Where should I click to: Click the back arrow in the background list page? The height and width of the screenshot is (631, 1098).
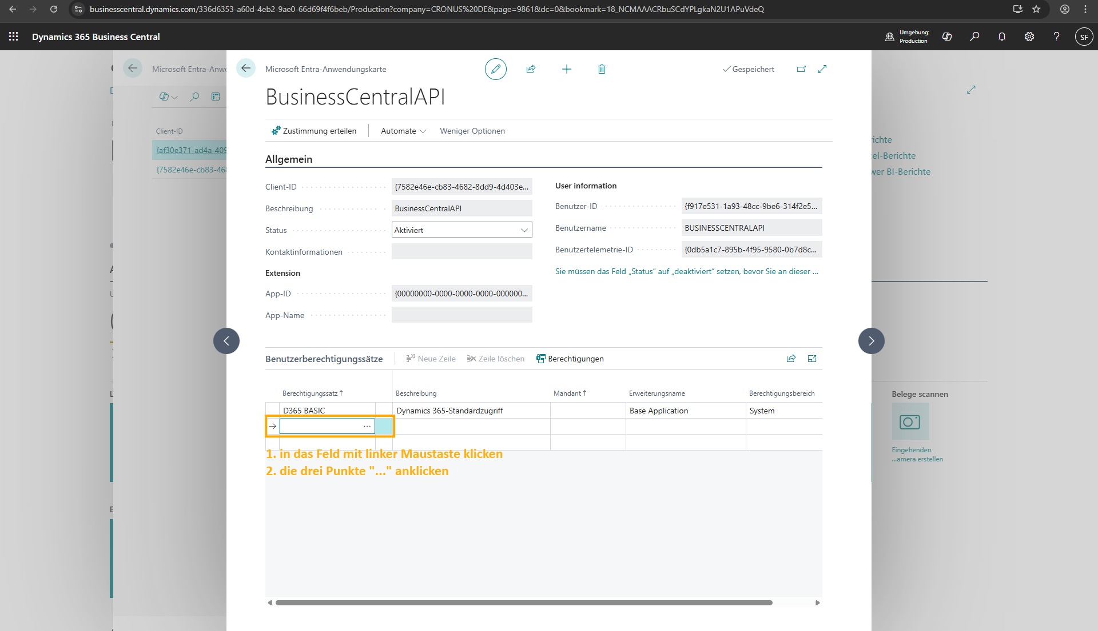click(x=133, y=69)
